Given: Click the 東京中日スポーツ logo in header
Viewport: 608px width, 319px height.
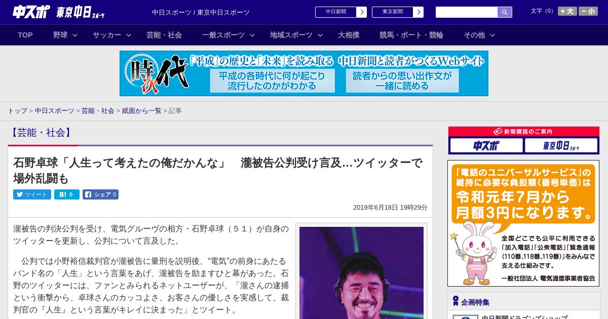Looking at the screenshot, I should coord(81,12).
